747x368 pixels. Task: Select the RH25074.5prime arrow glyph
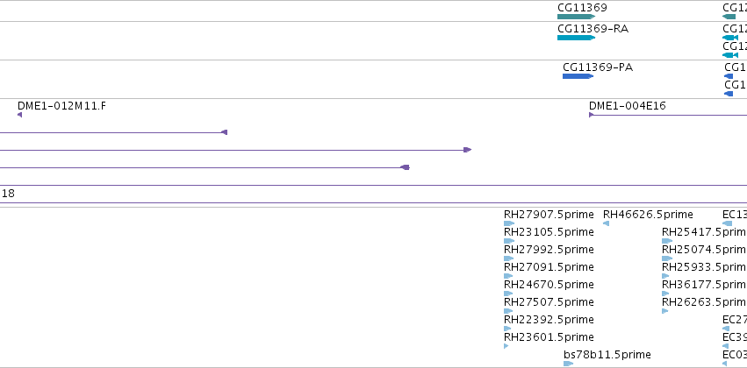pyautogui.click(x=667, y=258)
